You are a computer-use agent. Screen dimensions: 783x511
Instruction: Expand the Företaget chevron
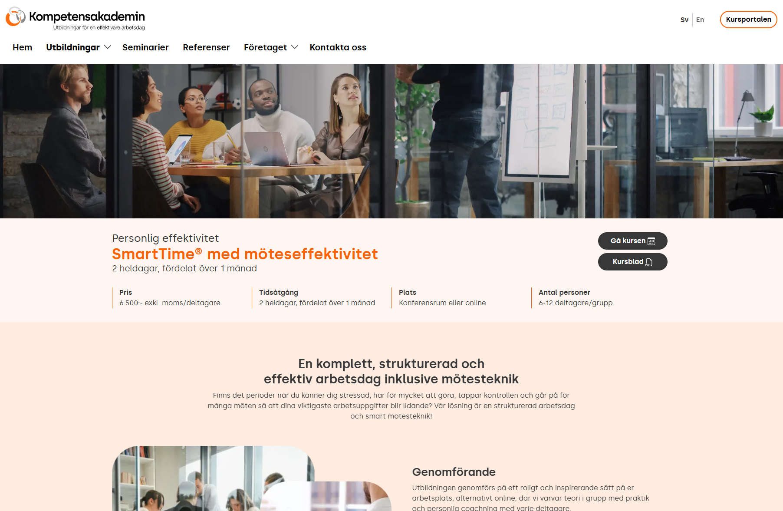[x=295, y=47]
